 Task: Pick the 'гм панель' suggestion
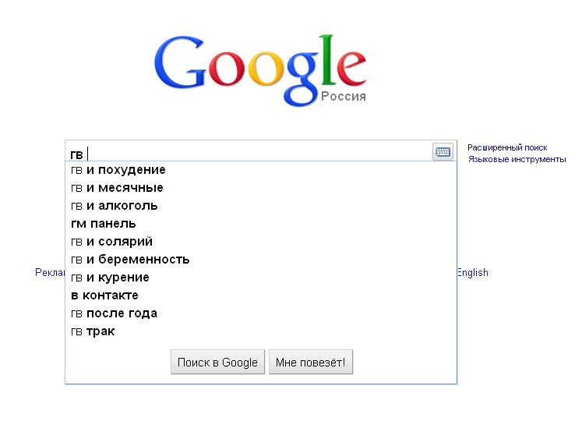click(104, 224)
